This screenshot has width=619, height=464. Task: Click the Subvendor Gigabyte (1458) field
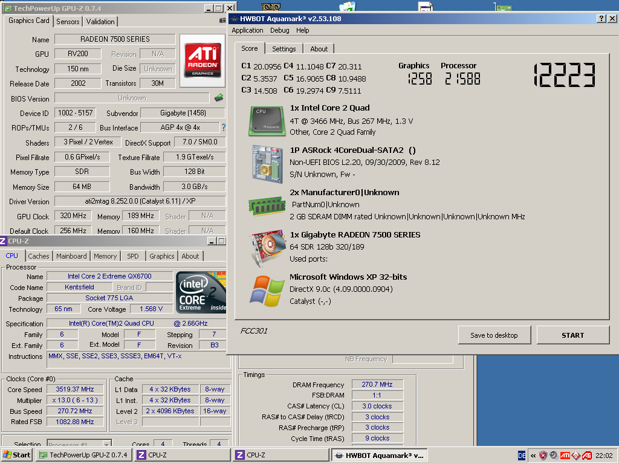pyautogui.click(x=183, y=113)
